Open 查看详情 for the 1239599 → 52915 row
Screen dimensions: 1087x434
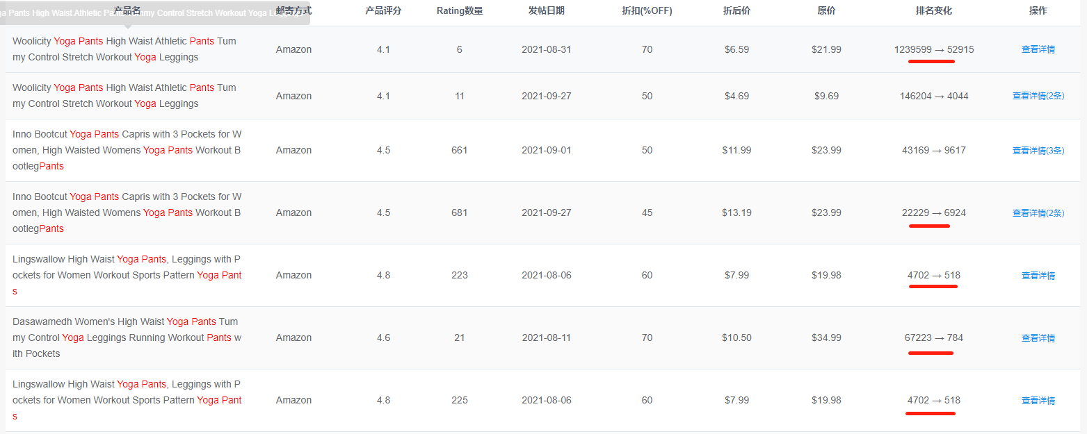(1038, 49)
